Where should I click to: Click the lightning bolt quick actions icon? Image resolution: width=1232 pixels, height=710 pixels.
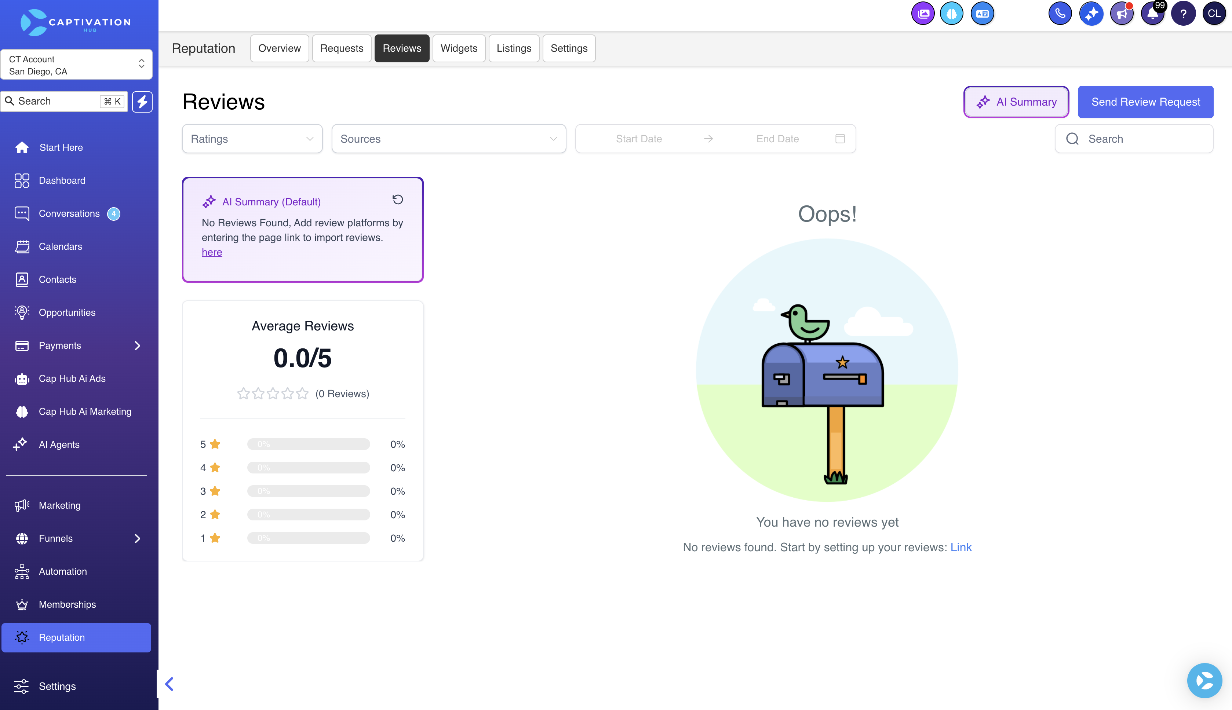142,102
